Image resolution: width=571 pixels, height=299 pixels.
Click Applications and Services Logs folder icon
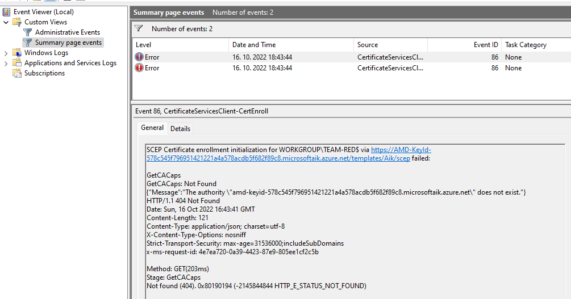(17, 63)
